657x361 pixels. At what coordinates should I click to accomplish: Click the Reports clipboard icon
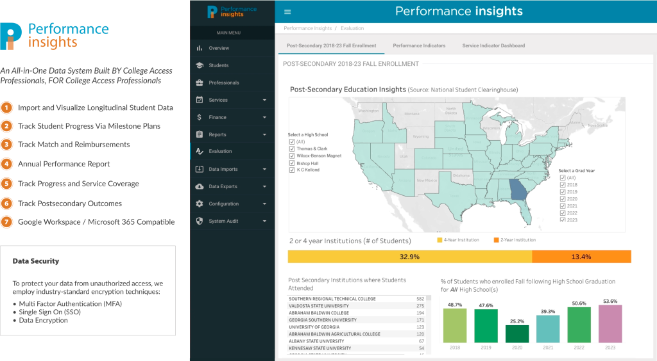click(x=200, y=134)
